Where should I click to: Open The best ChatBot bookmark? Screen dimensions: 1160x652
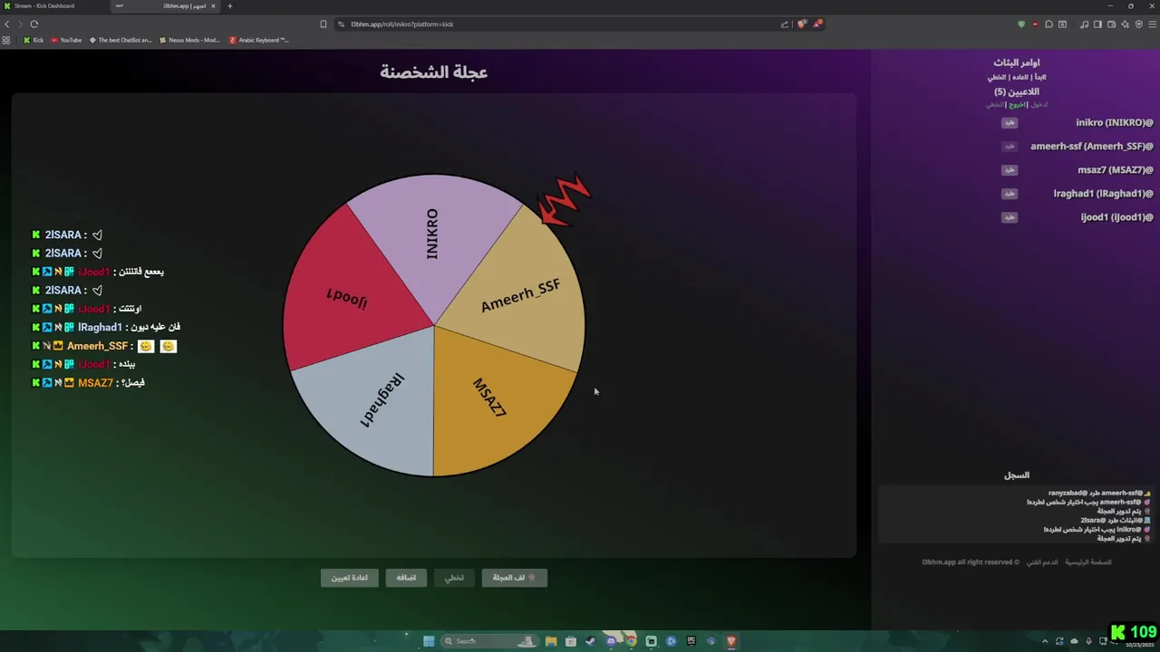click(x=121, y=40)
